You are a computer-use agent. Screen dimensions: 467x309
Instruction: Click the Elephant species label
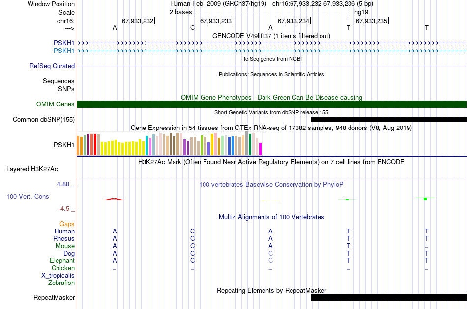(62, 260)
